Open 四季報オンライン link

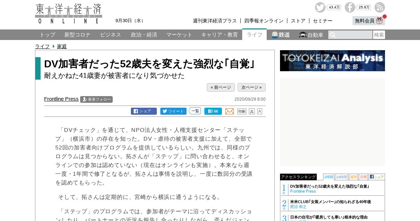[x=264, y=21]
